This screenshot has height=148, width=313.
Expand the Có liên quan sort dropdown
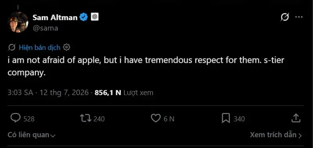31,135
